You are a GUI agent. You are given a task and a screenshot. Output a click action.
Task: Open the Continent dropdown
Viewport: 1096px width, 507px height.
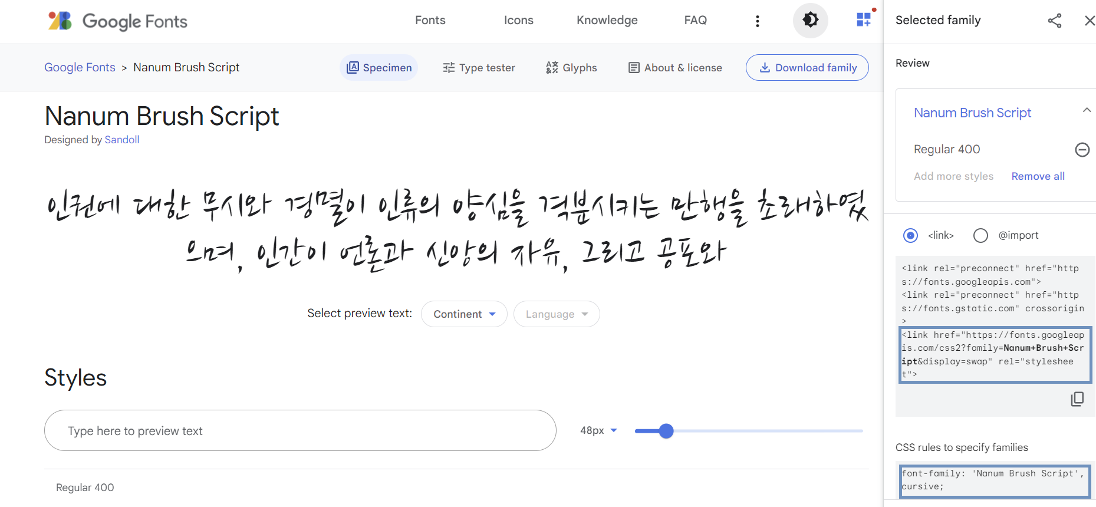point(464,314)
